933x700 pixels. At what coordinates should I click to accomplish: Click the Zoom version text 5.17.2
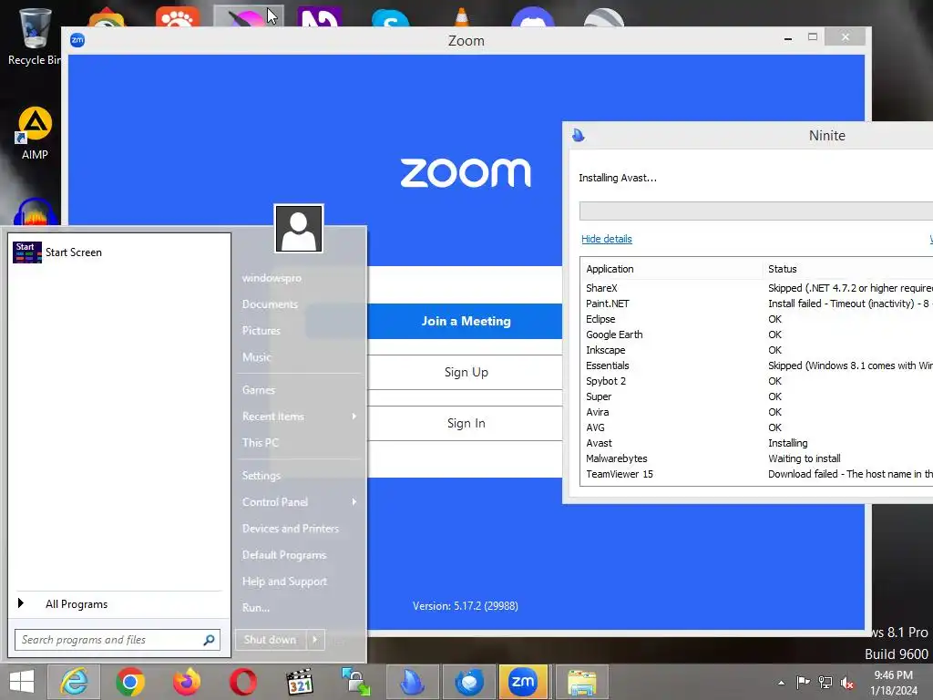466,606
